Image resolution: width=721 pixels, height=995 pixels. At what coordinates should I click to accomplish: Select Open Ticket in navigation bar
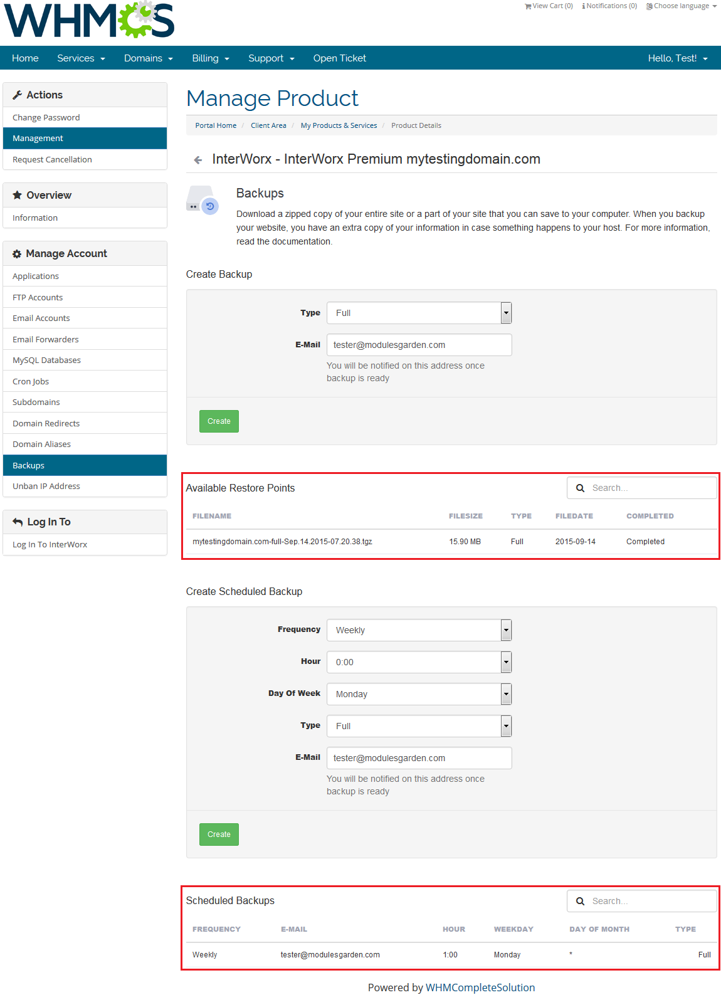[340, 58]
